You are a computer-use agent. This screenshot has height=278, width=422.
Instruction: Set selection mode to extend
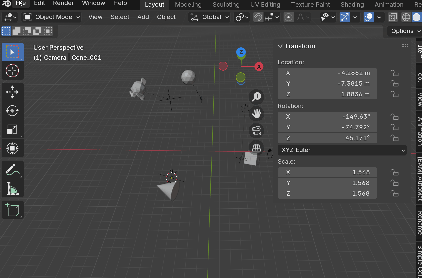(17, 31)
